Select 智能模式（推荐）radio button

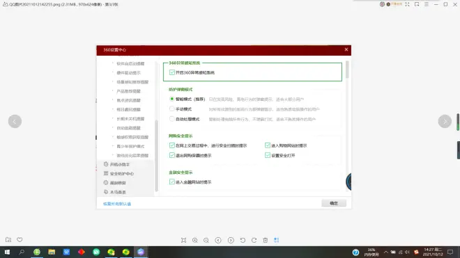click(172, 99)
